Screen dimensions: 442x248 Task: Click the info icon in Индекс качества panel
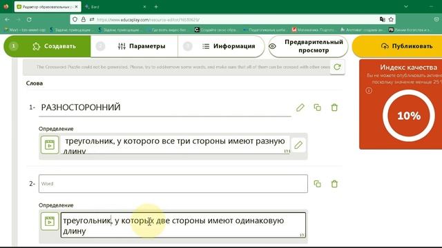click(369, 90)
